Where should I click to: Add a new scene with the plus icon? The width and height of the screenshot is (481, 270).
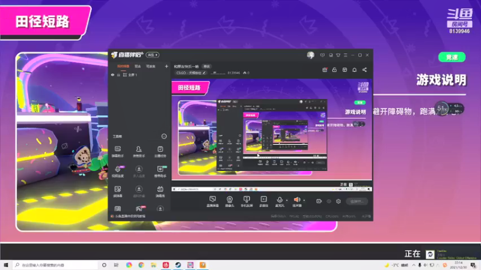pos(167,66)
